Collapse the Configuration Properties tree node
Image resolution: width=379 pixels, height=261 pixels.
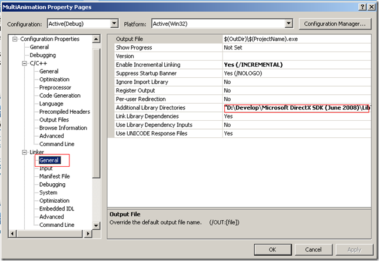15,39
